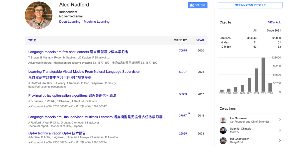The image size is (300, 147).
Task: Click Ian Goodfellow's avatar picture
Action: (x=223, y=141)
